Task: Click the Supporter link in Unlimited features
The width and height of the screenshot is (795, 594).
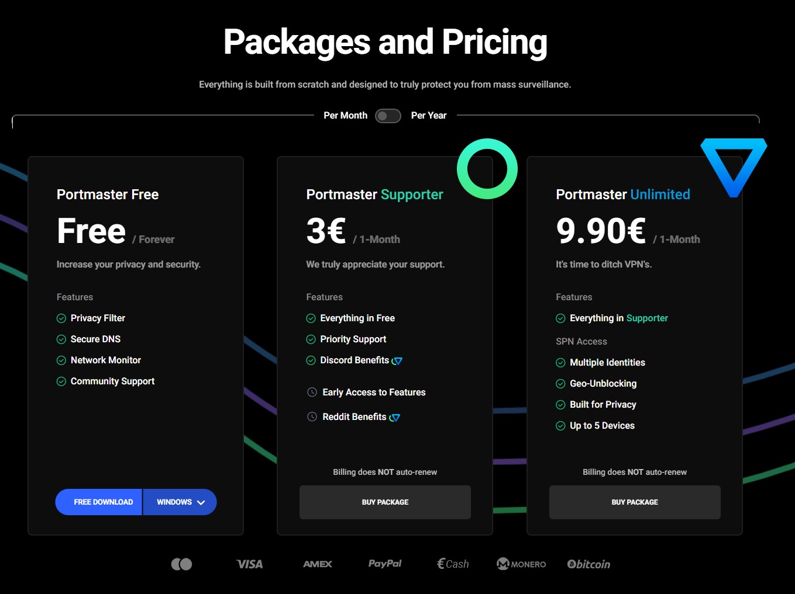Action: (x=647, y=318)
